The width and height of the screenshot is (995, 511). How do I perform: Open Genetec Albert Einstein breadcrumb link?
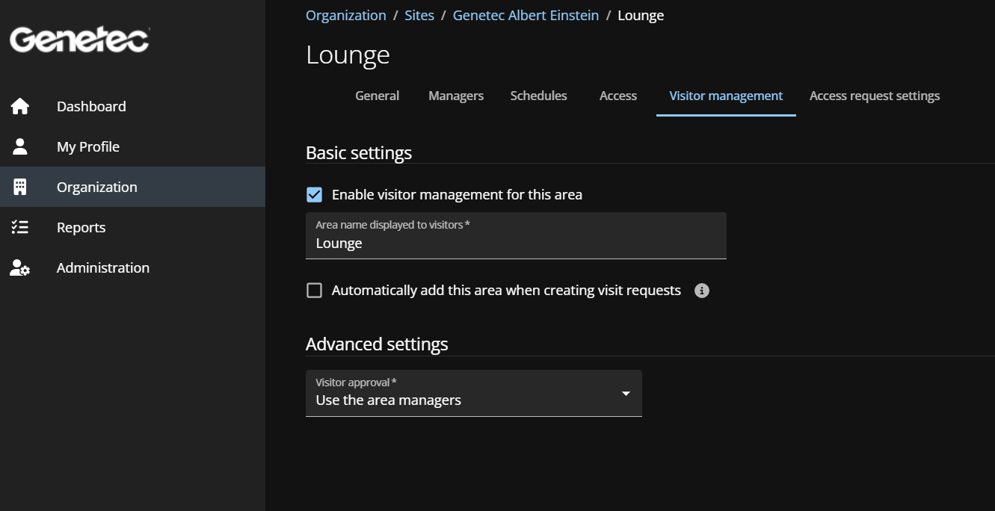click(x=526, y=15)
